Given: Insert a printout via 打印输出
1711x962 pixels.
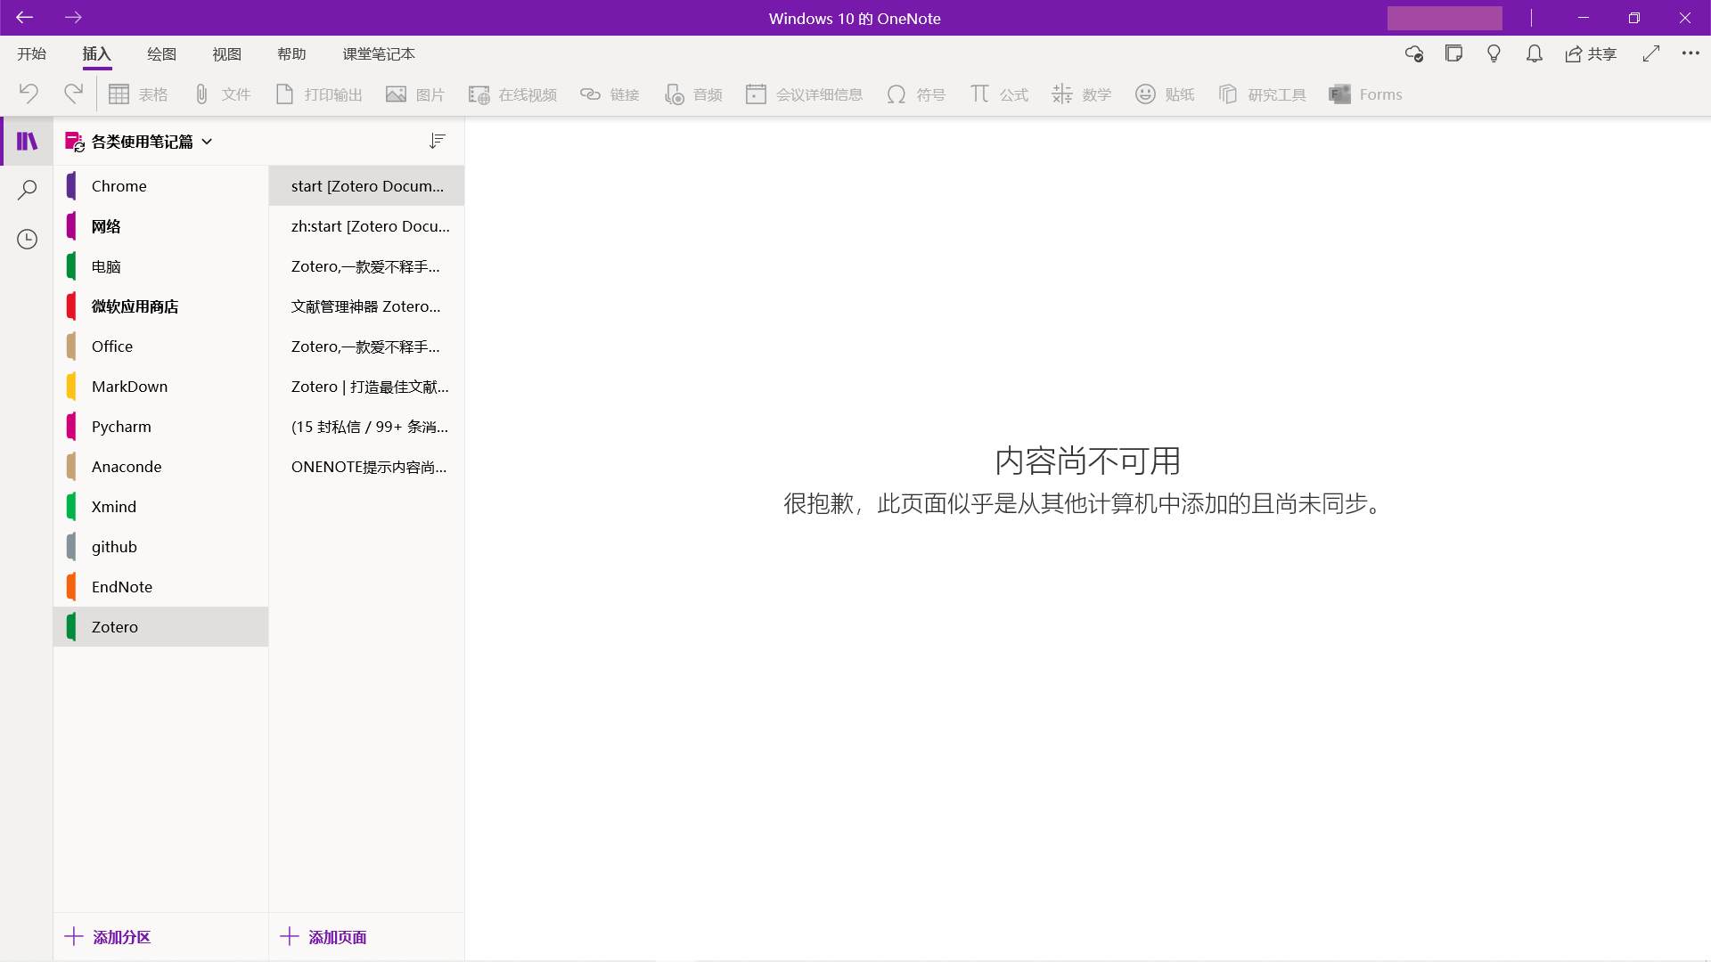Looking at the screenshot, I should pos(318,94).
